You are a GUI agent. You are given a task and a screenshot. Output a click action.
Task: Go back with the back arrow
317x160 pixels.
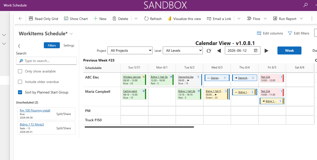[x=21, y=18]
